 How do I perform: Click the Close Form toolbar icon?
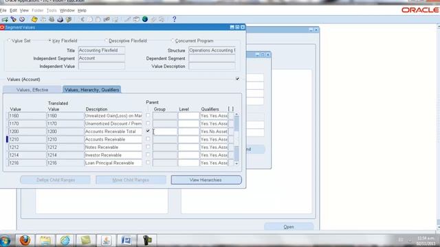pyautogui.click(x=69, y=19)
